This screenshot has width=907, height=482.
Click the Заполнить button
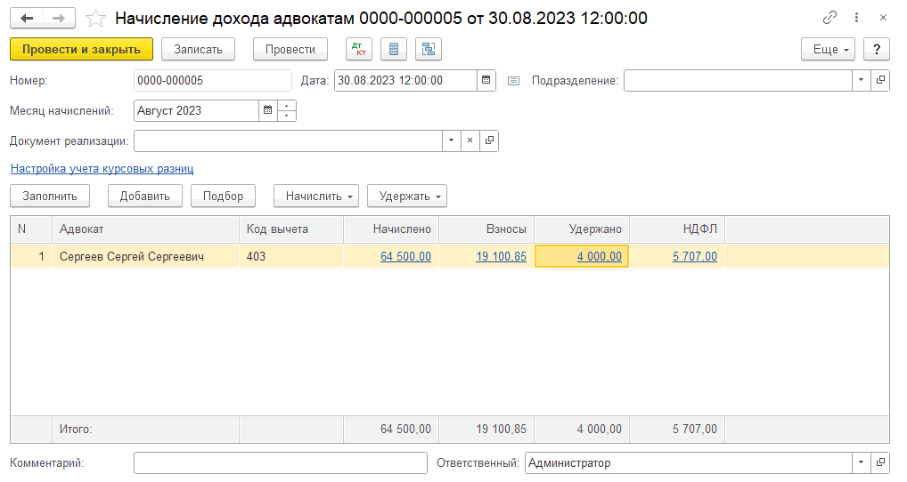coord(50,196)
